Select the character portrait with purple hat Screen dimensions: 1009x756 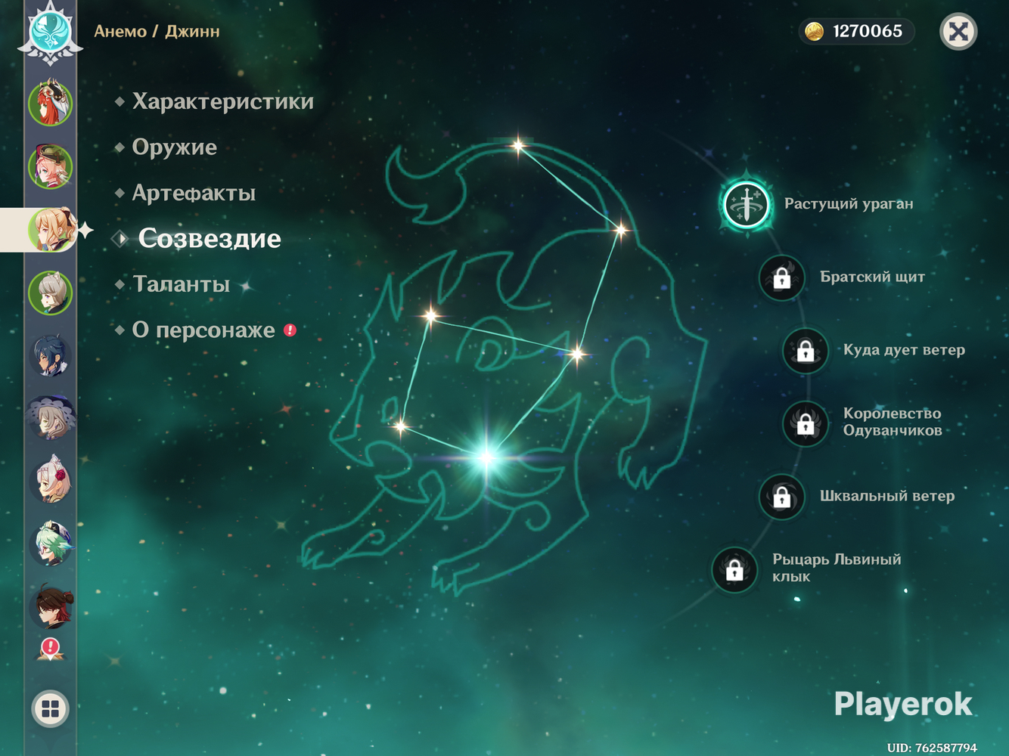pyautogui.click(x=50, y=418)
